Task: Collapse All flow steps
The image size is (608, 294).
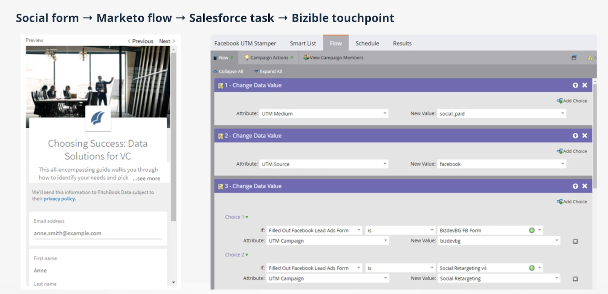Action: click(228, 71)
